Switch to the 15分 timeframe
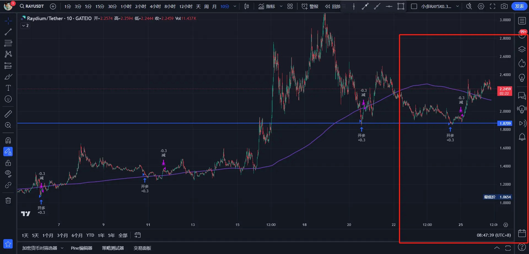Screen dimensions: 529x254 pyautogui.click(x=100, y=6)
